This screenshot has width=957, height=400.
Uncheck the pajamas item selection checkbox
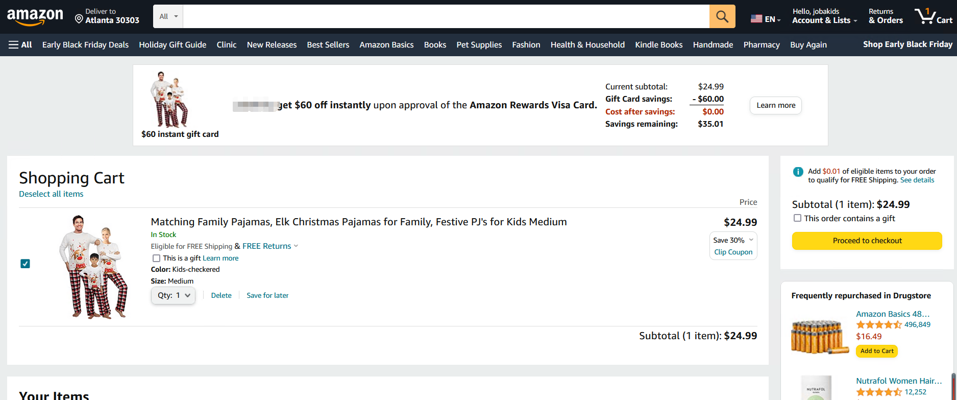point(25,264)
